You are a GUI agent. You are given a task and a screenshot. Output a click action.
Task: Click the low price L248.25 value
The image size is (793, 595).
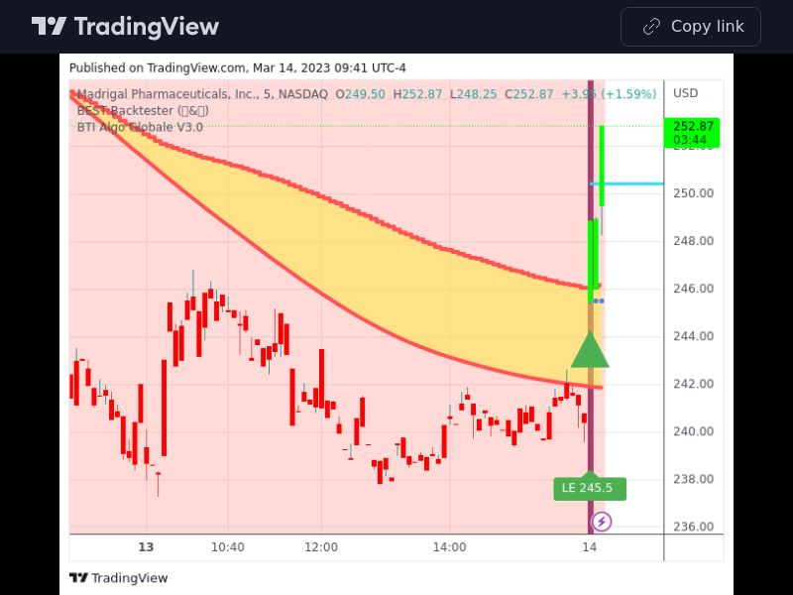[474, 94]
